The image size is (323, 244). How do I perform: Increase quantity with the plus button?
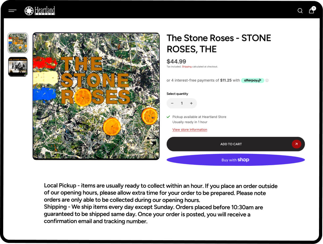click(191, 103)
